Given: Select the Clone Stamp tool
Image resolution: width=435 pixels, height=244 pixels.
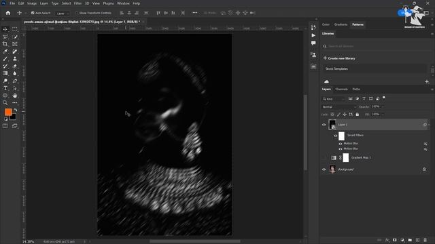Looking at the screenshot, I should pyautogui.click(x=15, y=59).
